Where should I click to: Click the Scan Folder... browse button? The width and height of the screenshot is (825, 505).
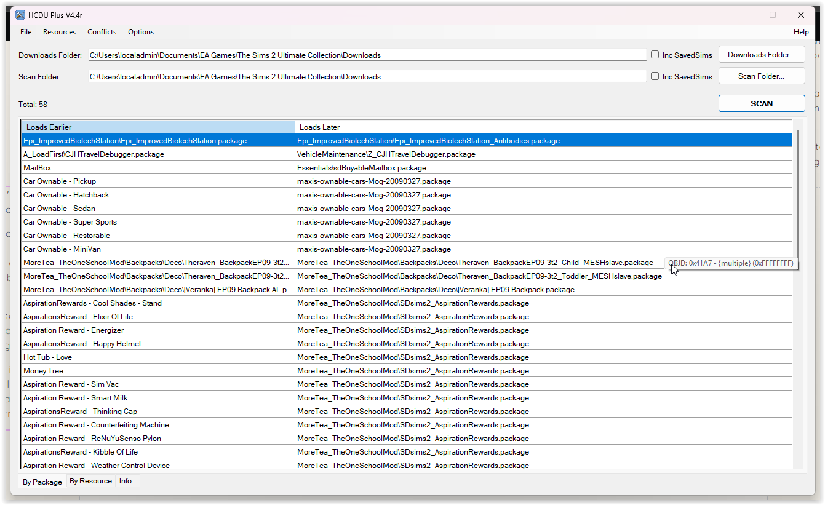point(762,76)
